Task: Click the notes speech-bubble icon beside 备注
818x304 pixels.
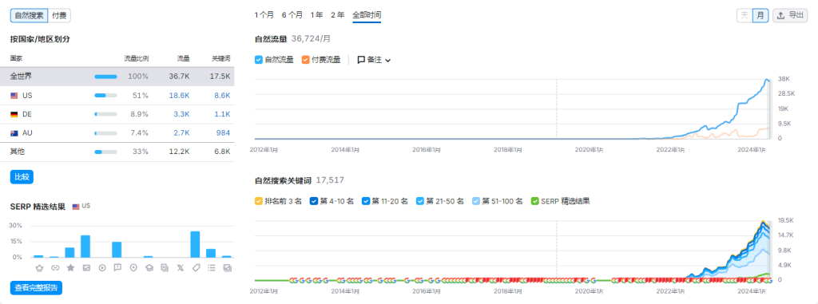Action: click(361, 60)
